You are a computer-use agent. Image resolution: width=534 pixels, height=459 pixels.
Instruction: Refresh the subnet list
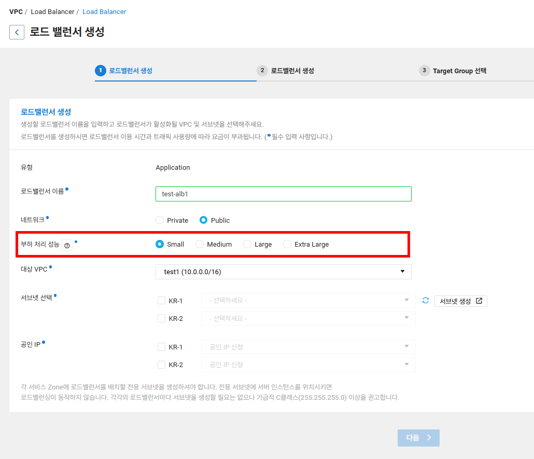tap(426, 300)
